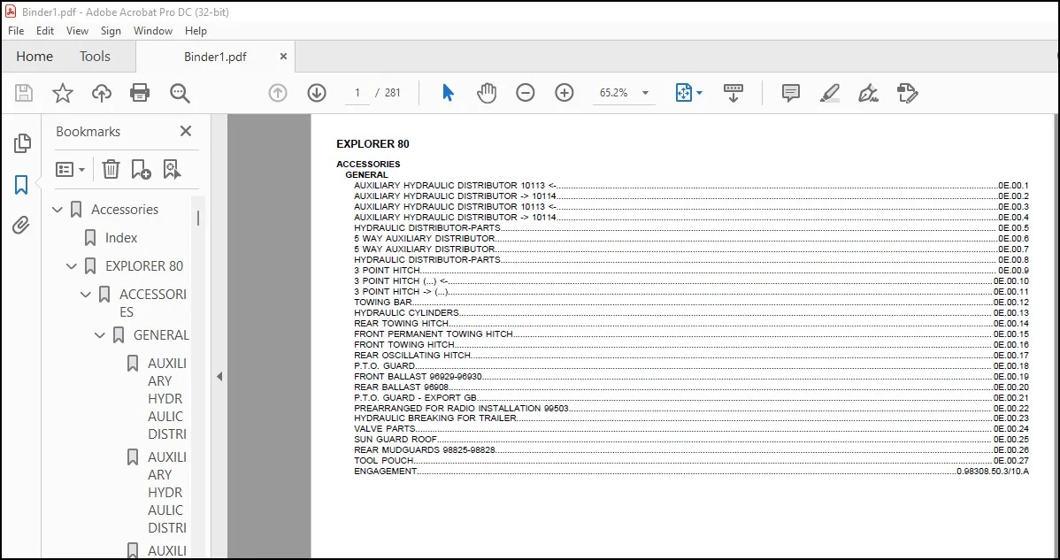Zoom in with plus button

tap(565, 93)
